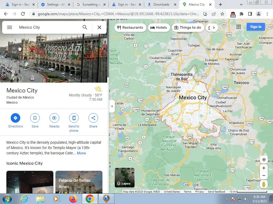
Task: Show your location on the map
Action: pyautogui.click(x=264, y=160)
